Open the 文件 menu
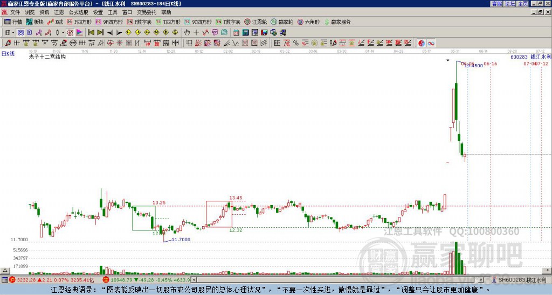Screen dimensions: 552x295 point(15,12)
